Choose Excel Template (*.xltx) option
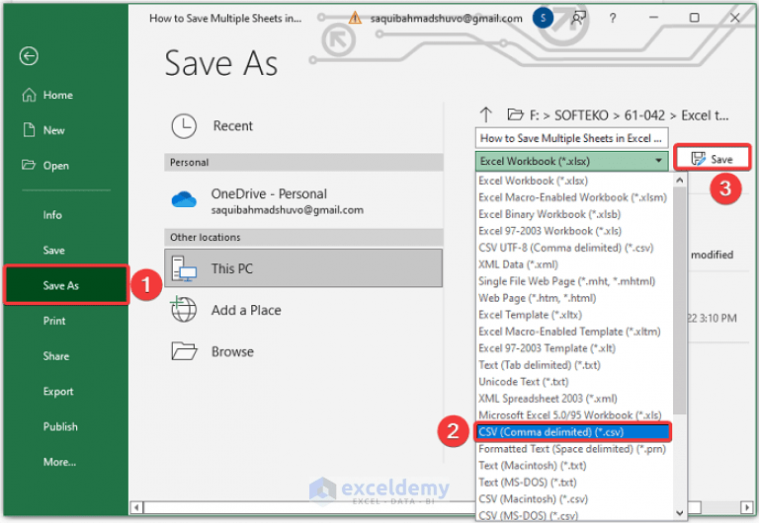This screenshot has height=523, width=759. point(574,315)
